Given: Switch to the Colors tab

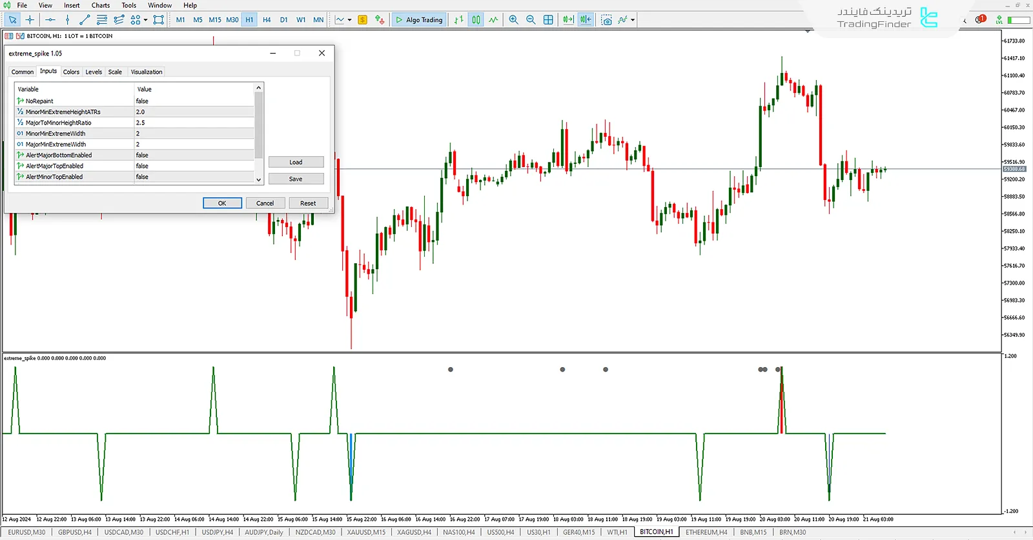Looking at the screenshot, I should coord(71,72).
